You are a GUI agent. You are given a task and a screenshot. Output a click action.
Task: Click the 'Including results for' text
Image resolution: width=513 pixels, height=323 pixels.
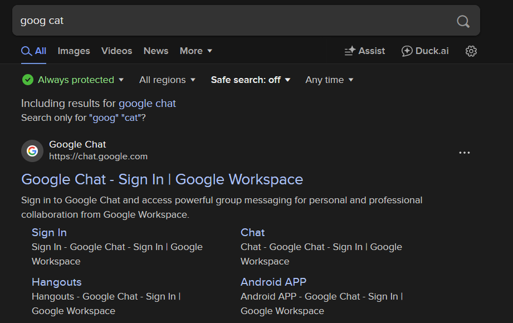click(68, 103)
